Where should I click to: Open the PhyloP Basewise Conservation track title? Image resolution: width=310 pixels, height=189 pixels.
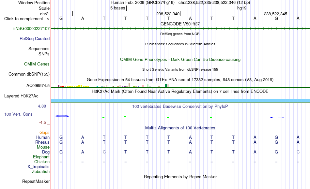[x=180, y=107]
